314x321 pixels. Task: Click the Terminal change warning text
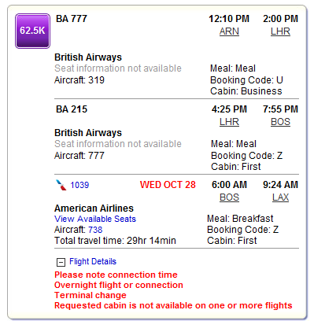tap(91, 295)
